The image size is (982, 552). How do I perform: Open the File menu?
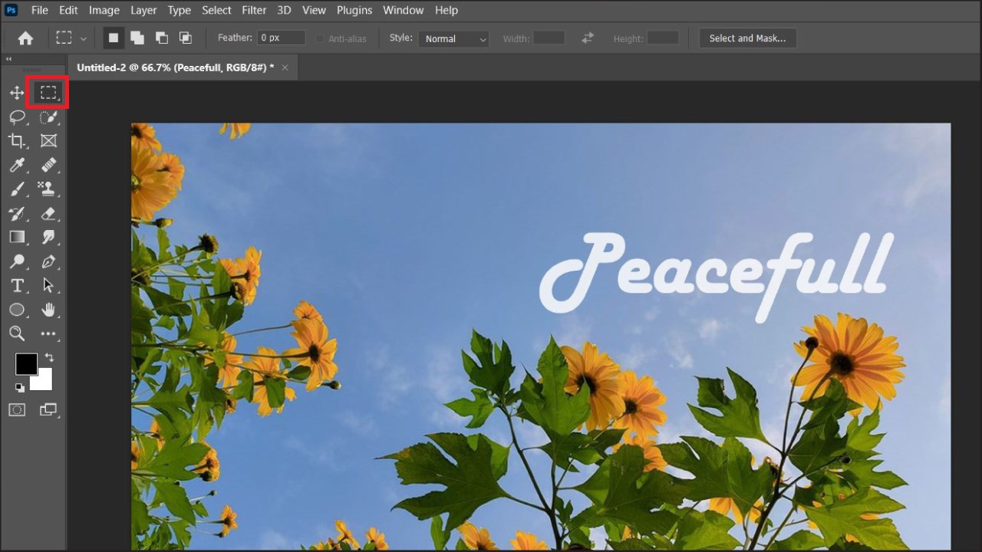(40, 10)
